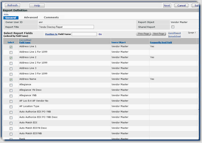
Task: Cancel the report definition
Action: pyautogui.click(x=181, y=6)
